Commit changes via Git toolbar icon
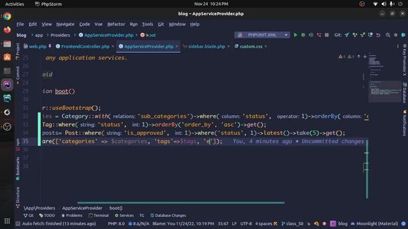The width and height of the screenshot is (408, 229). 354,35
